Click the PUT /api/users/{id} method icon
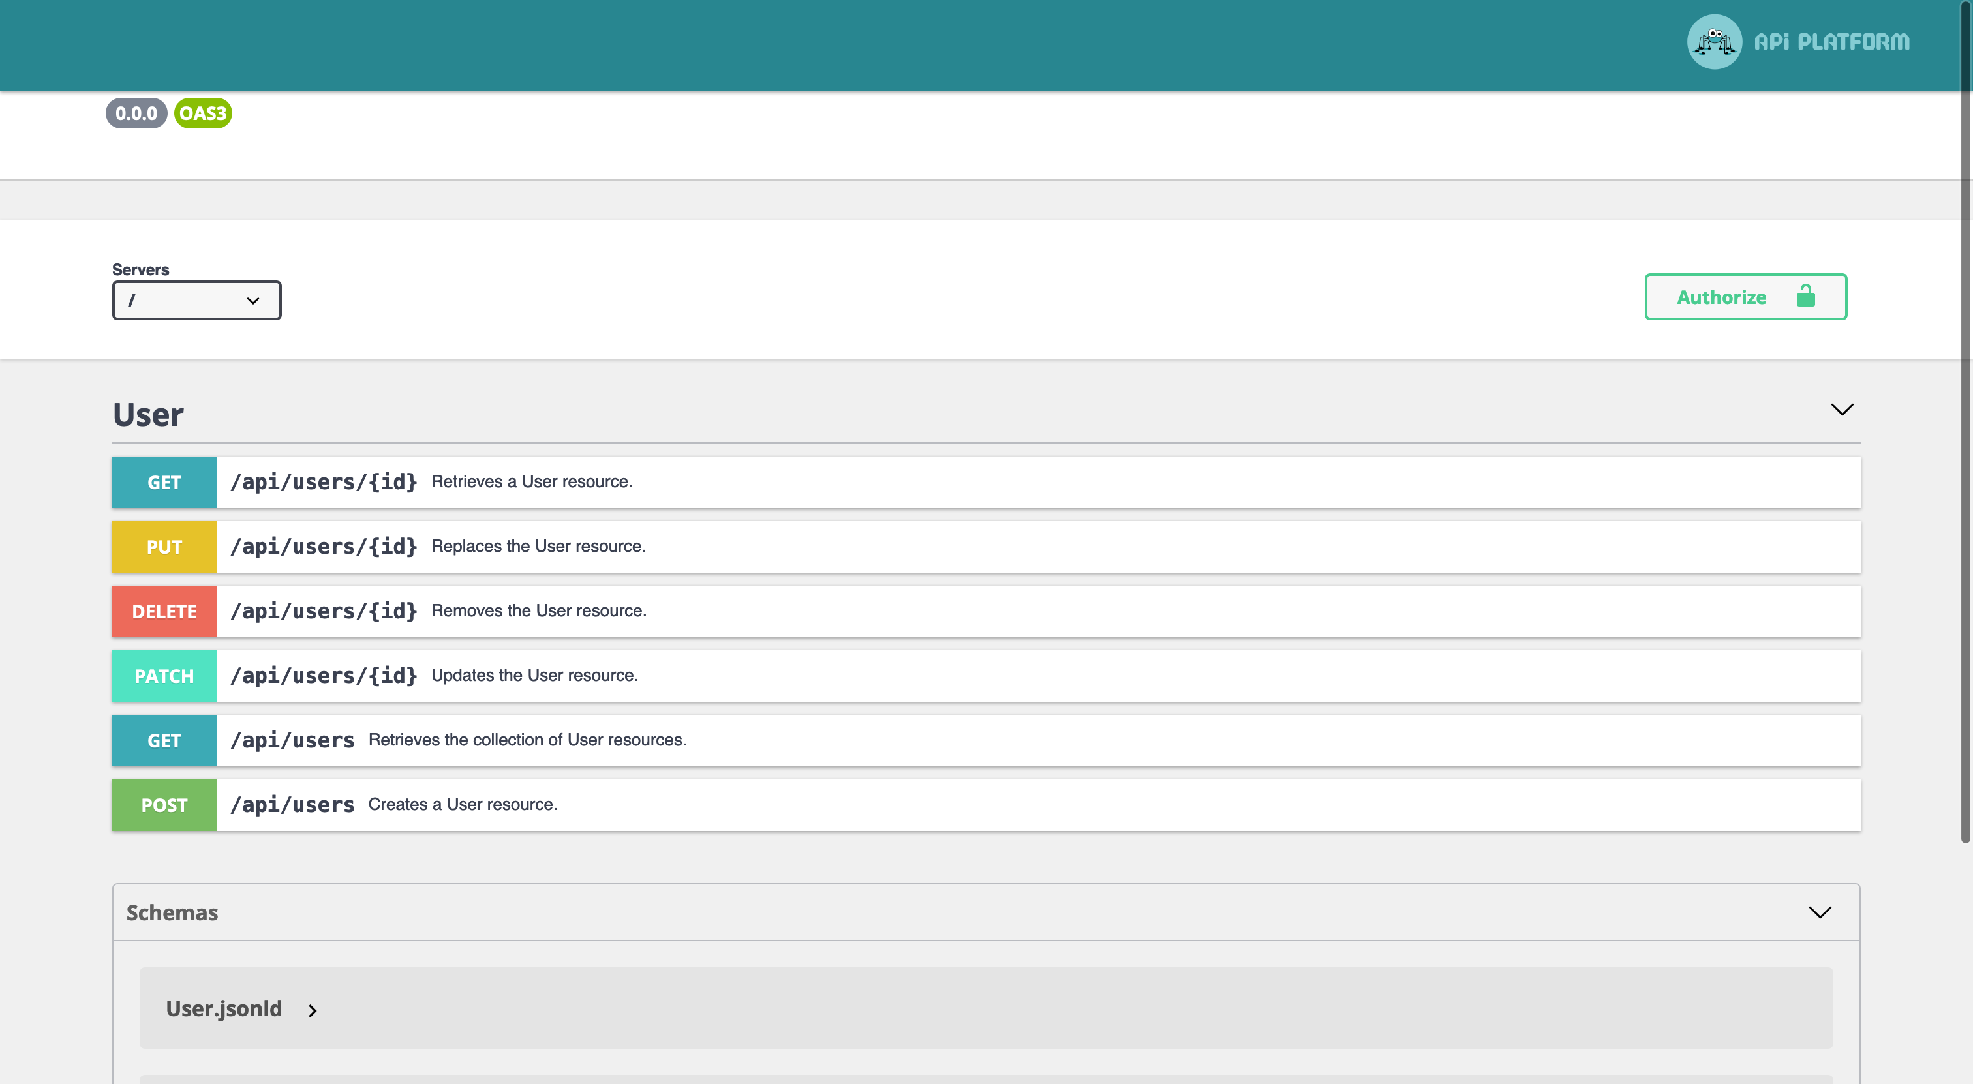 tap(164, 546)
